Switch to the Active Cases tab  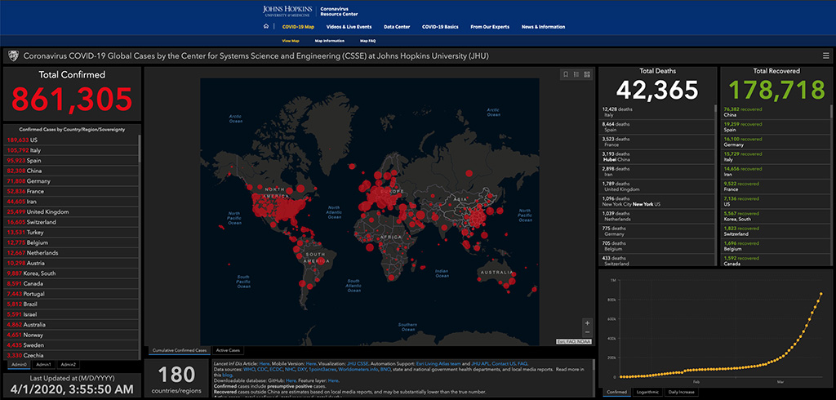tap(229, 350)
